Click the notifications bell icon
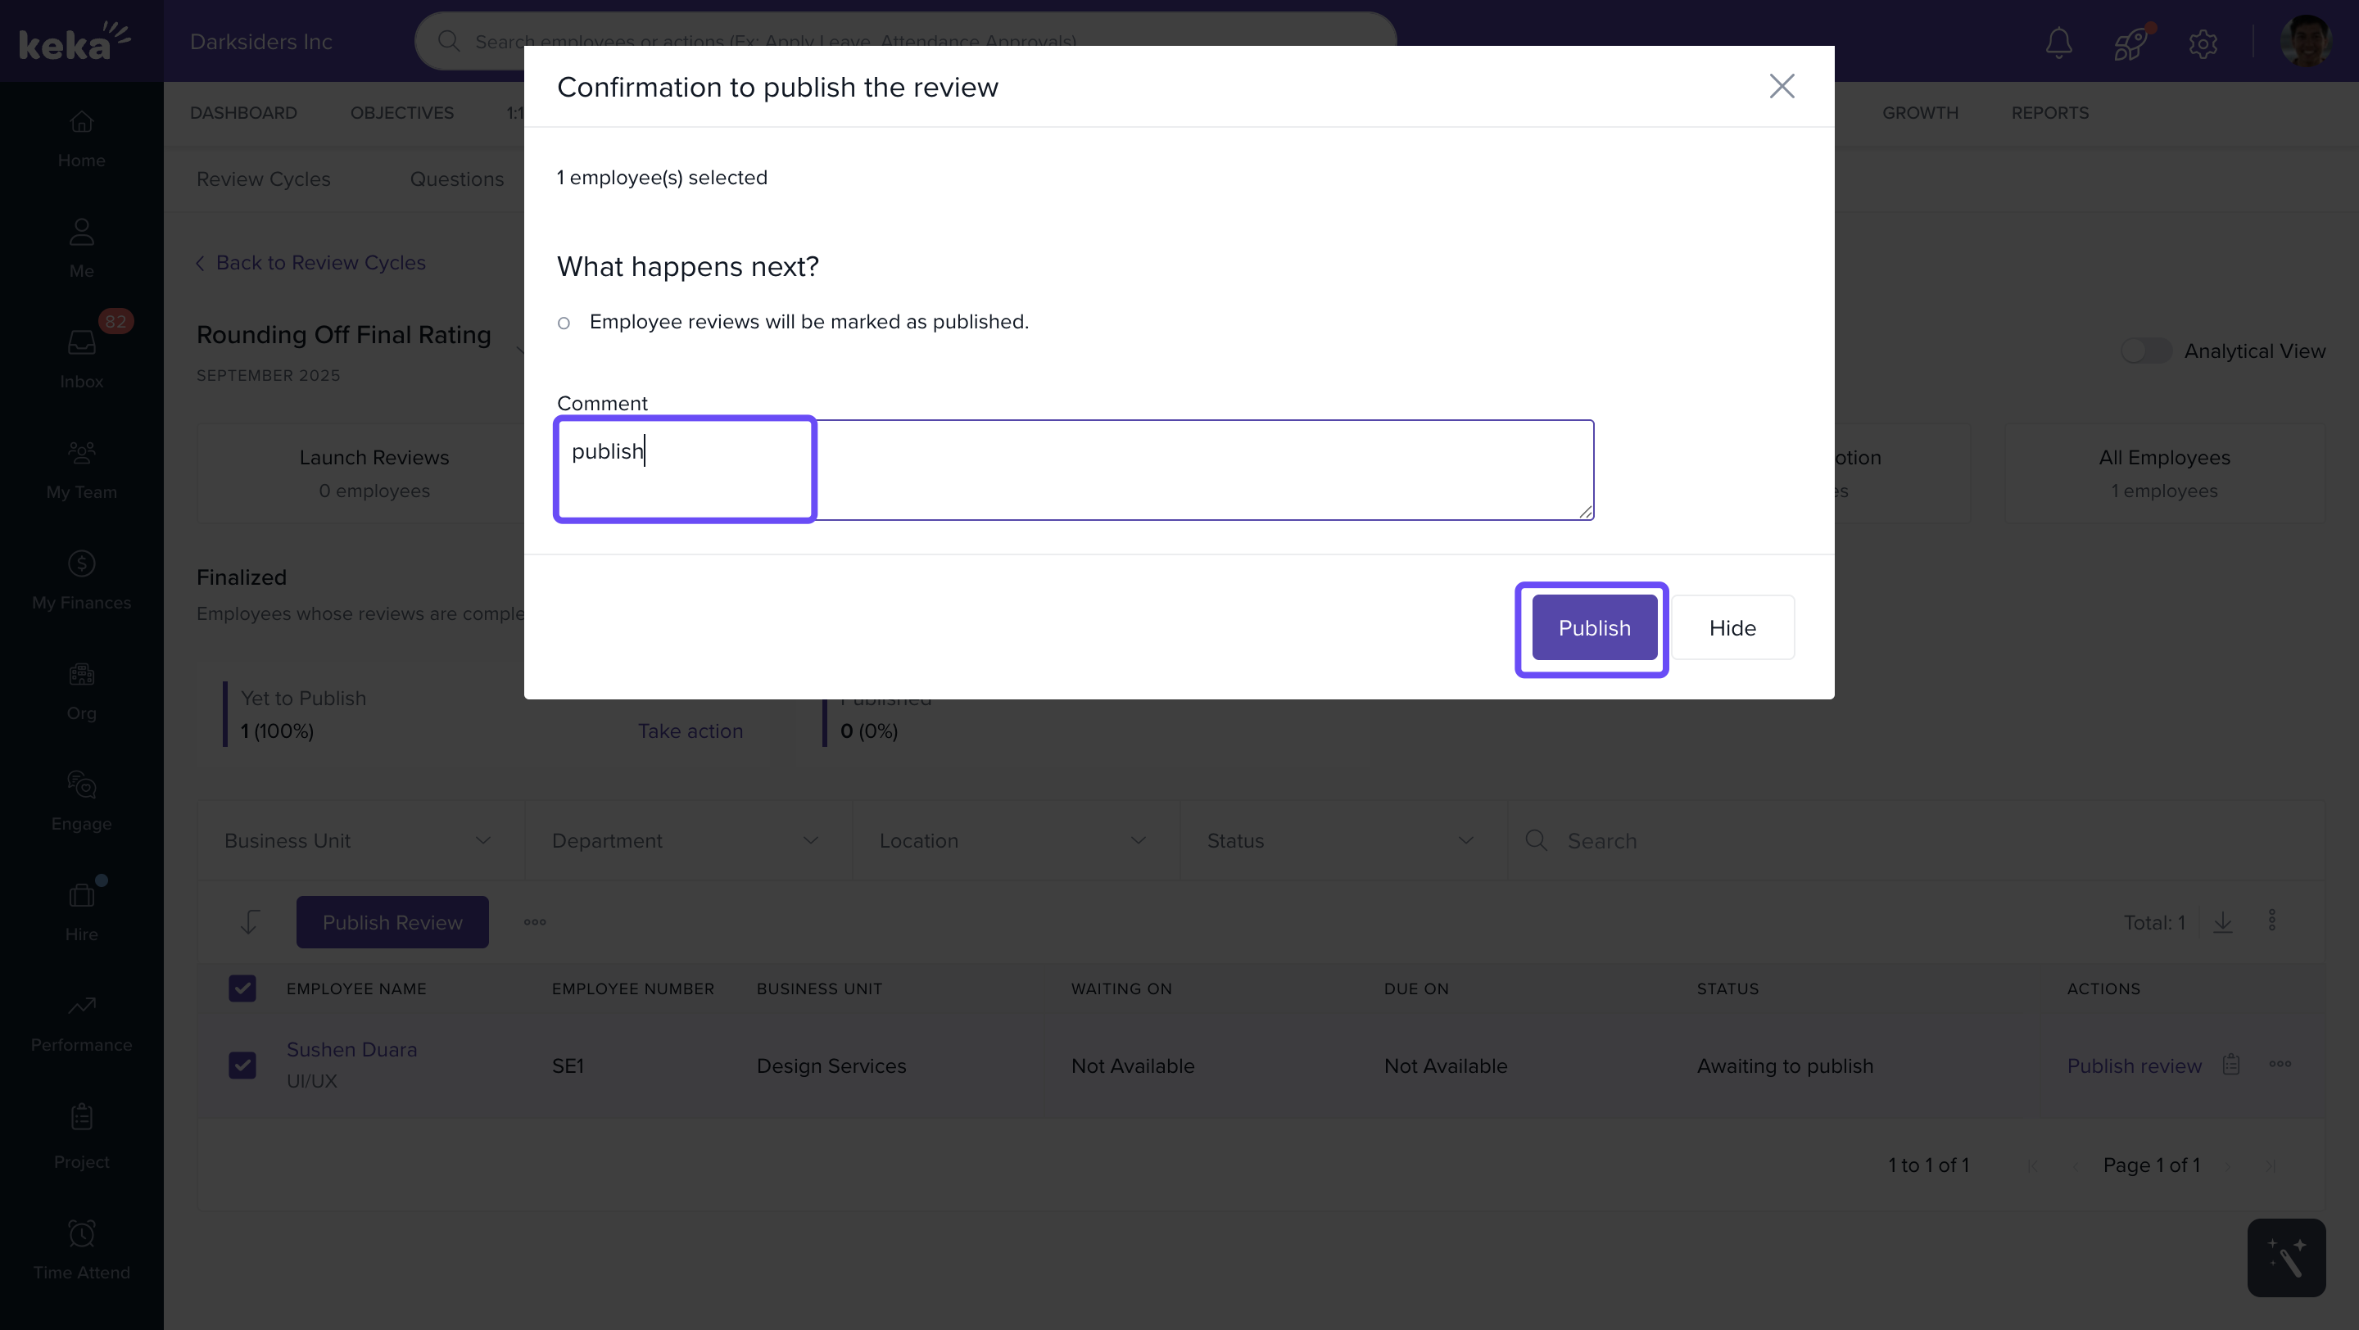The height and width of the screenshot is (1330, 2359). (x=2058, y=42)
